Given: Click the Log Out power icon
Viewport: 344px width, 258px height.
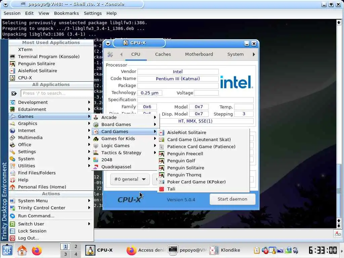Looking at the screenshot, I should 12,238.
